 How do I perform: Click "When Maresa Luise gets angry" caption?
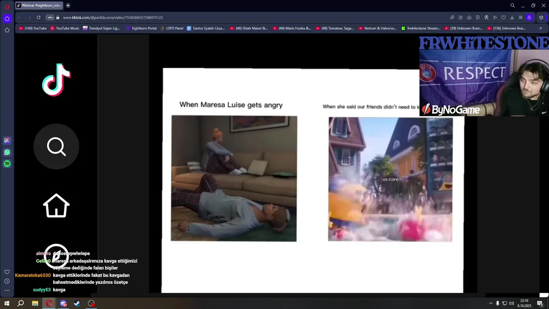tap(231, 105)
